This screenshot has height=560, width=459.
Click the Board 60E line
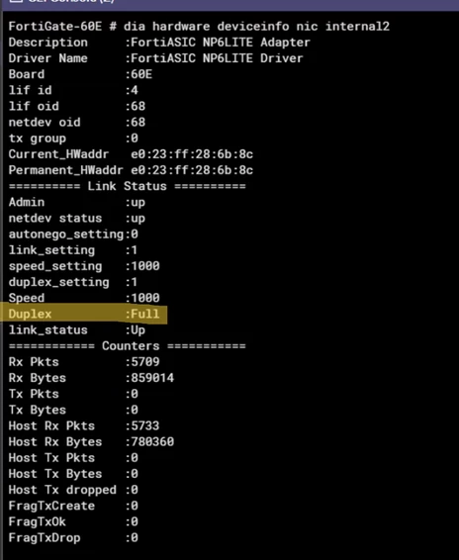pos(80,74)
